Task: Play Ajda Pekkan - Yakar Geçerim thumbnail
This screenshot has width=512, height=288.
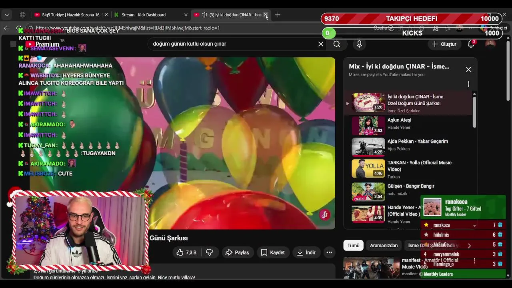Action: 368,147
